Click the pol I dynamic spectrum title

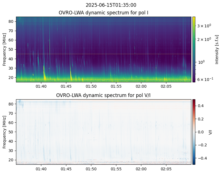pyautogui.click(x=104, y=13)
